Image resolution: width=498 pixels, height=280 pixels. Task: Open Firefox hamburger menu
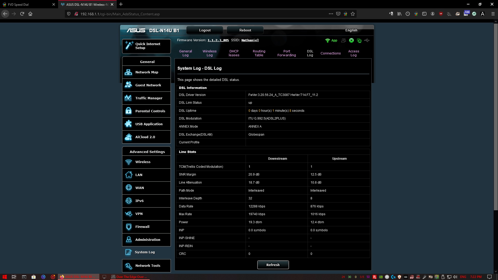[x=493, y=14]
